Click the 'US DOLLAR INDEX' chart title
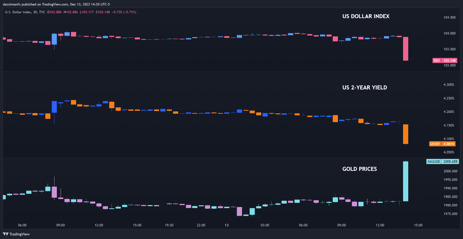 coord(366,16)
